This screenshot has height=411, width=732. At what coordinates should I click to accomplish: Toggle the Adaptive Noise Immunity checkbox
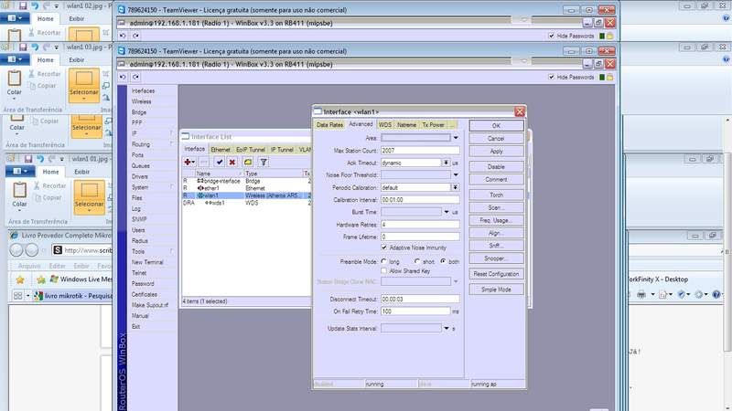coord(384,248)
